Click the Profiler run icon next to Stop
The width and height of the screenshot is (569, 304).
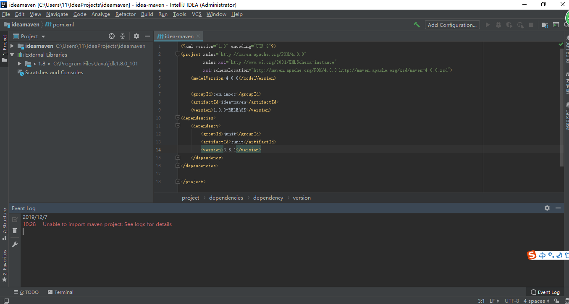coord(520,25)
